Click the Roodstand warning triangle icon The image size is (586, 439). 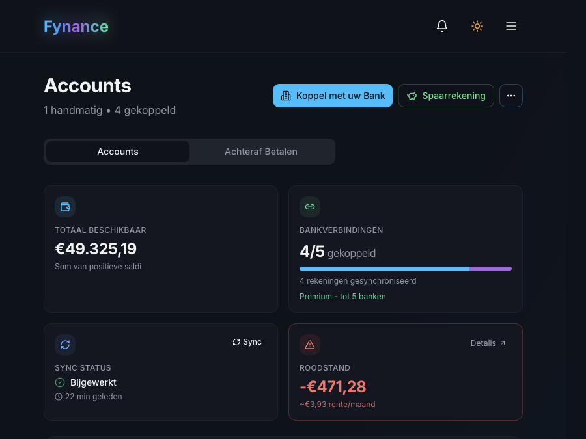[310, 345]
